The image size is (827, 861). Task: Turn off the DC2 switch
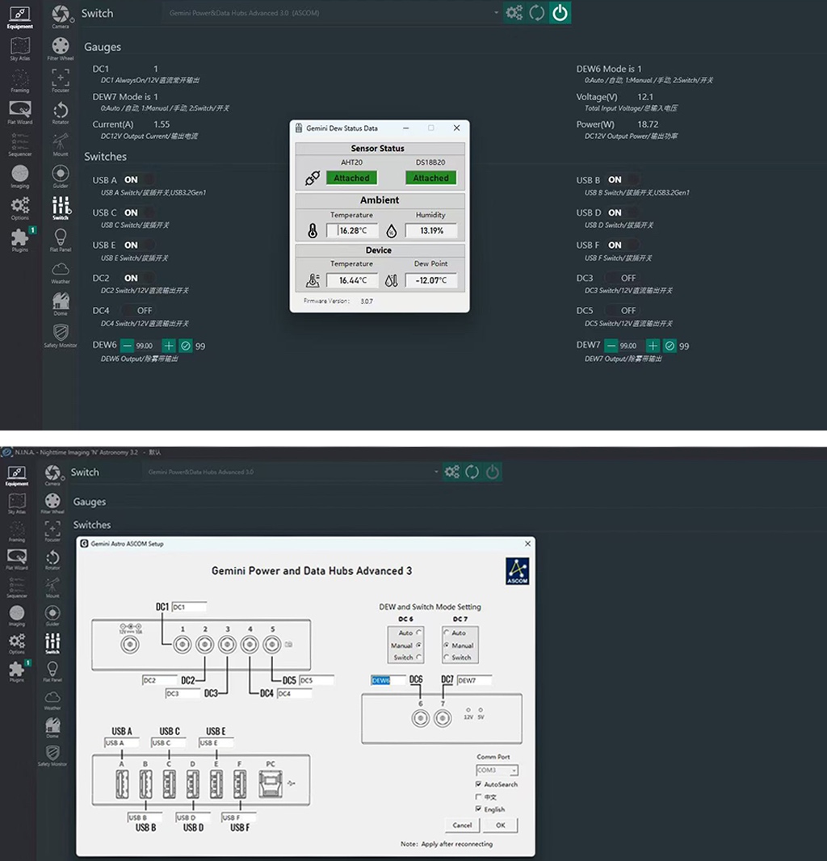[140, 278]
